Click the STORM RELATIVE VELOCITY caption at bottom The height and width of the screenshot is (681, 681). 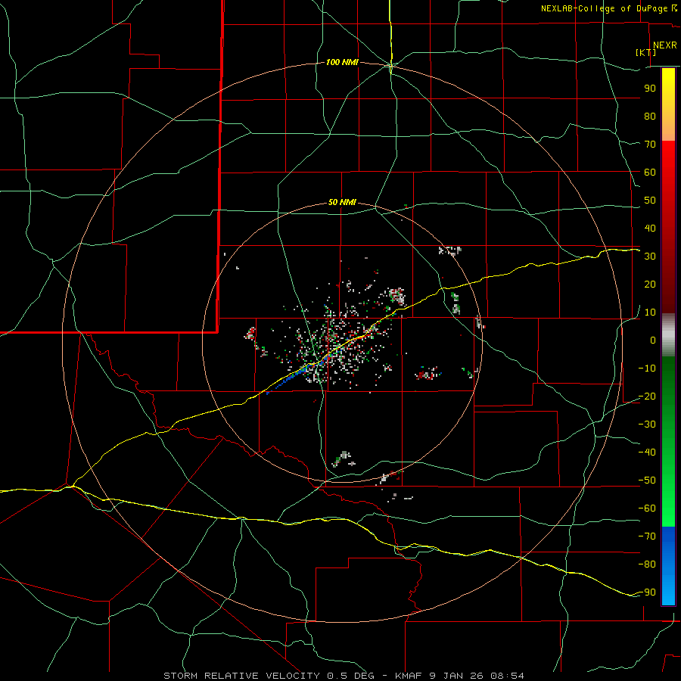[344, 676]
